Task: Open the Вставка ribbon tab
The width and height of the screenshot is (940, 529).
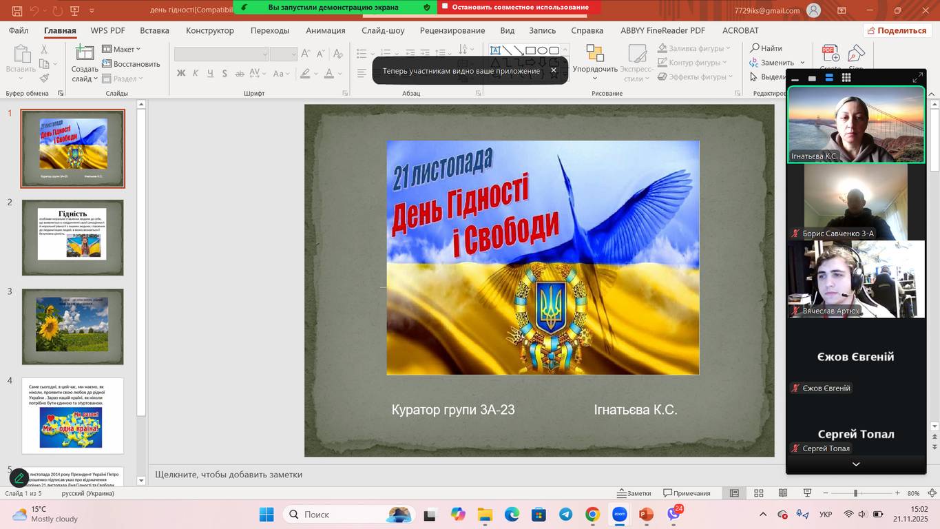Action: point(154,30)
